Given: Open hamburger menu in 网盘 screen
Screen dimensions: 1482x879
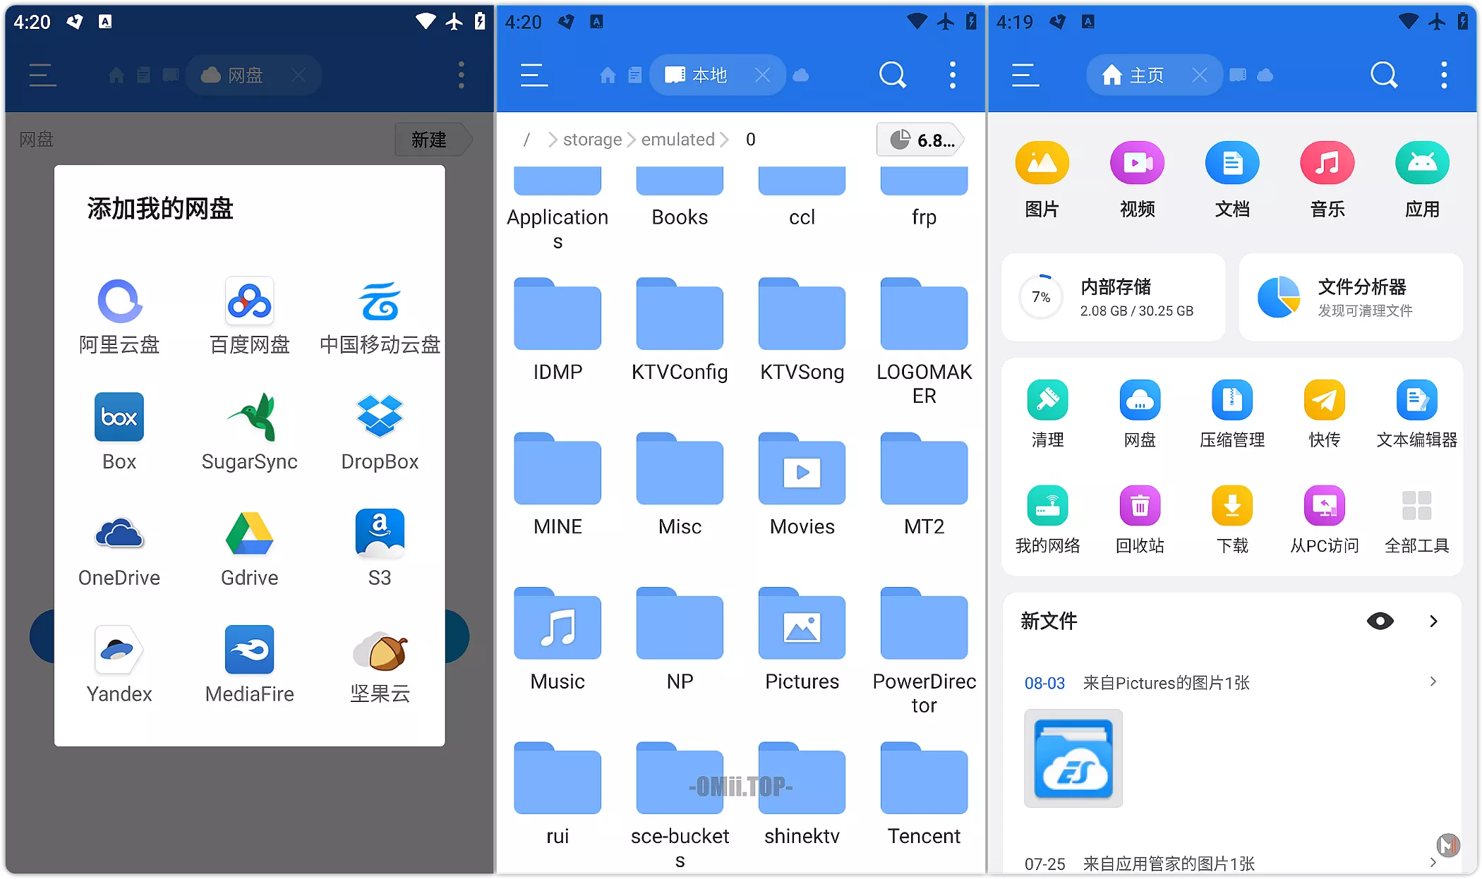Looking at the screenshot, I should tap(43, 75).
